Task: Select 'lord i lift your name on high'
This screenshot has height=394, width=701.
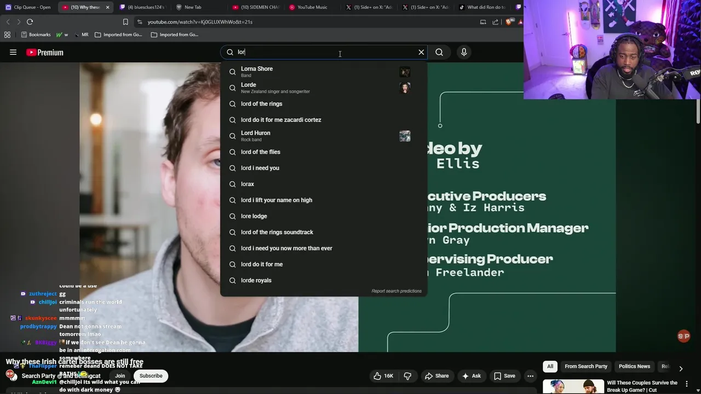Action: coord(324,200)
